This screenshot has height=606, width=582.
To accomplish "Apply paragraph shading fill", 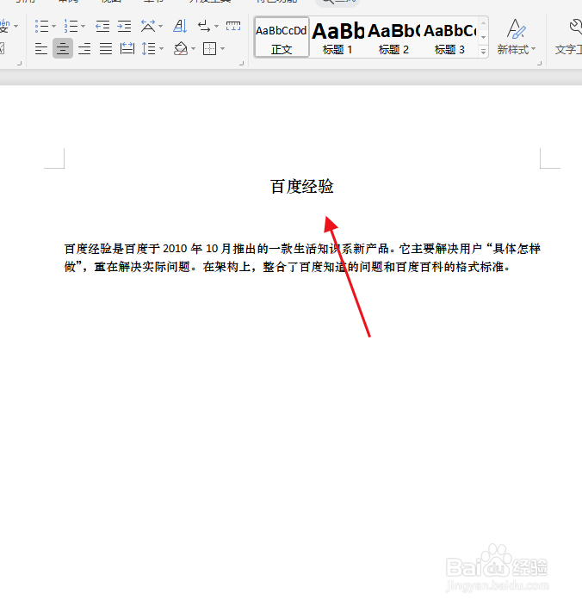I will pyautogui.click(x=181, y=49).
